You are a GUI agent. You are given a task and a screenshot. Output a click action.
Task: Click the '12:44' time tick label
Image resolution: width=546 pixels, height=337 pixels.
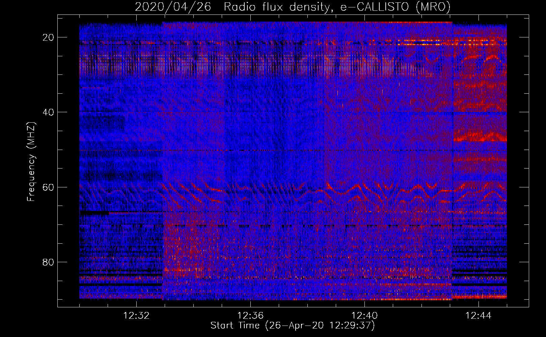tap(479, 316)
